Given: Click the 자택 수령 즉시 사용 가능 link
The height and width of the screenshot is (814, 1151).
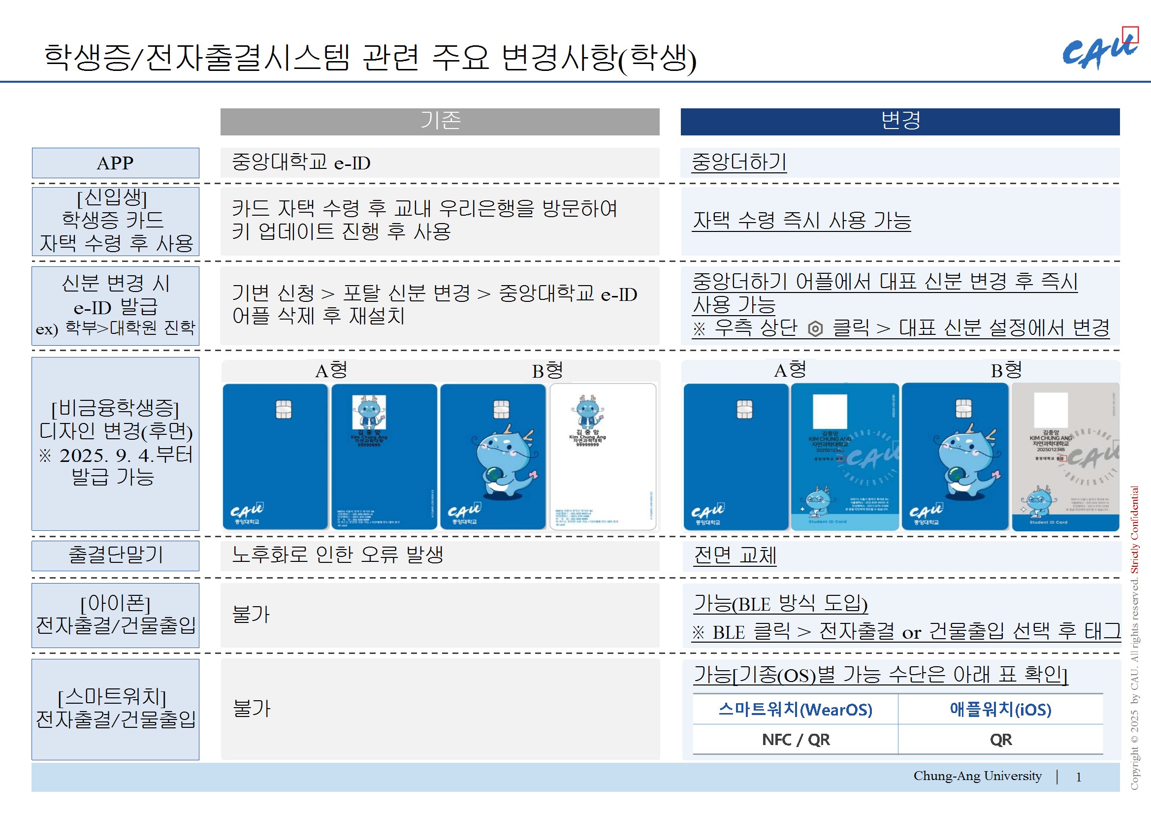Looking at the screenshot, I should 801,221.
